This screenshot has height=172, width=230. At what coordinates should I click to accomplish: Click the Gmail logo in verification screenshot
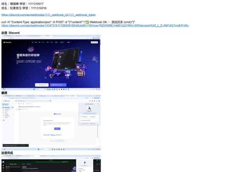pyautogui.click(x=7, y=101)
